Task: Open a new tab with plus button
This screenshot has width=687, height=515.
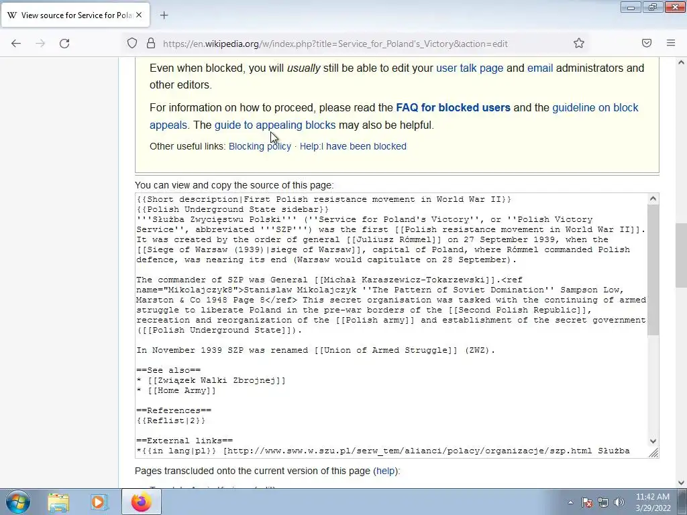Action: [x=164, y=15]
